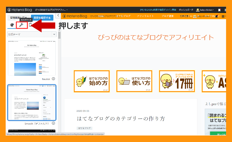This screenshot has width=232, height=142.
Task: Click the Neutral theme name label
Action: [x=46, y=79]
